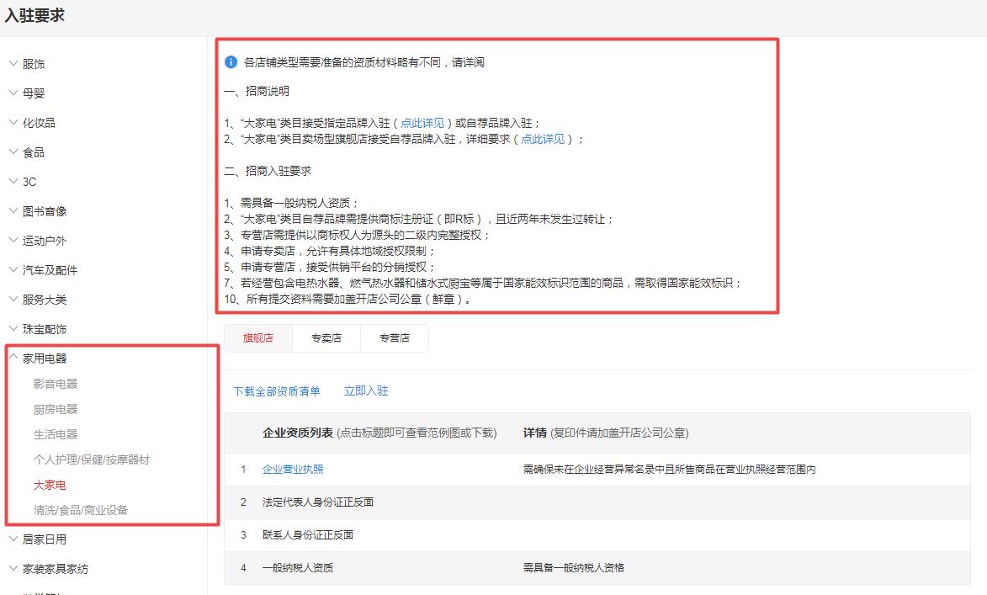Select the 旗舰店 tab

point(257,337)
